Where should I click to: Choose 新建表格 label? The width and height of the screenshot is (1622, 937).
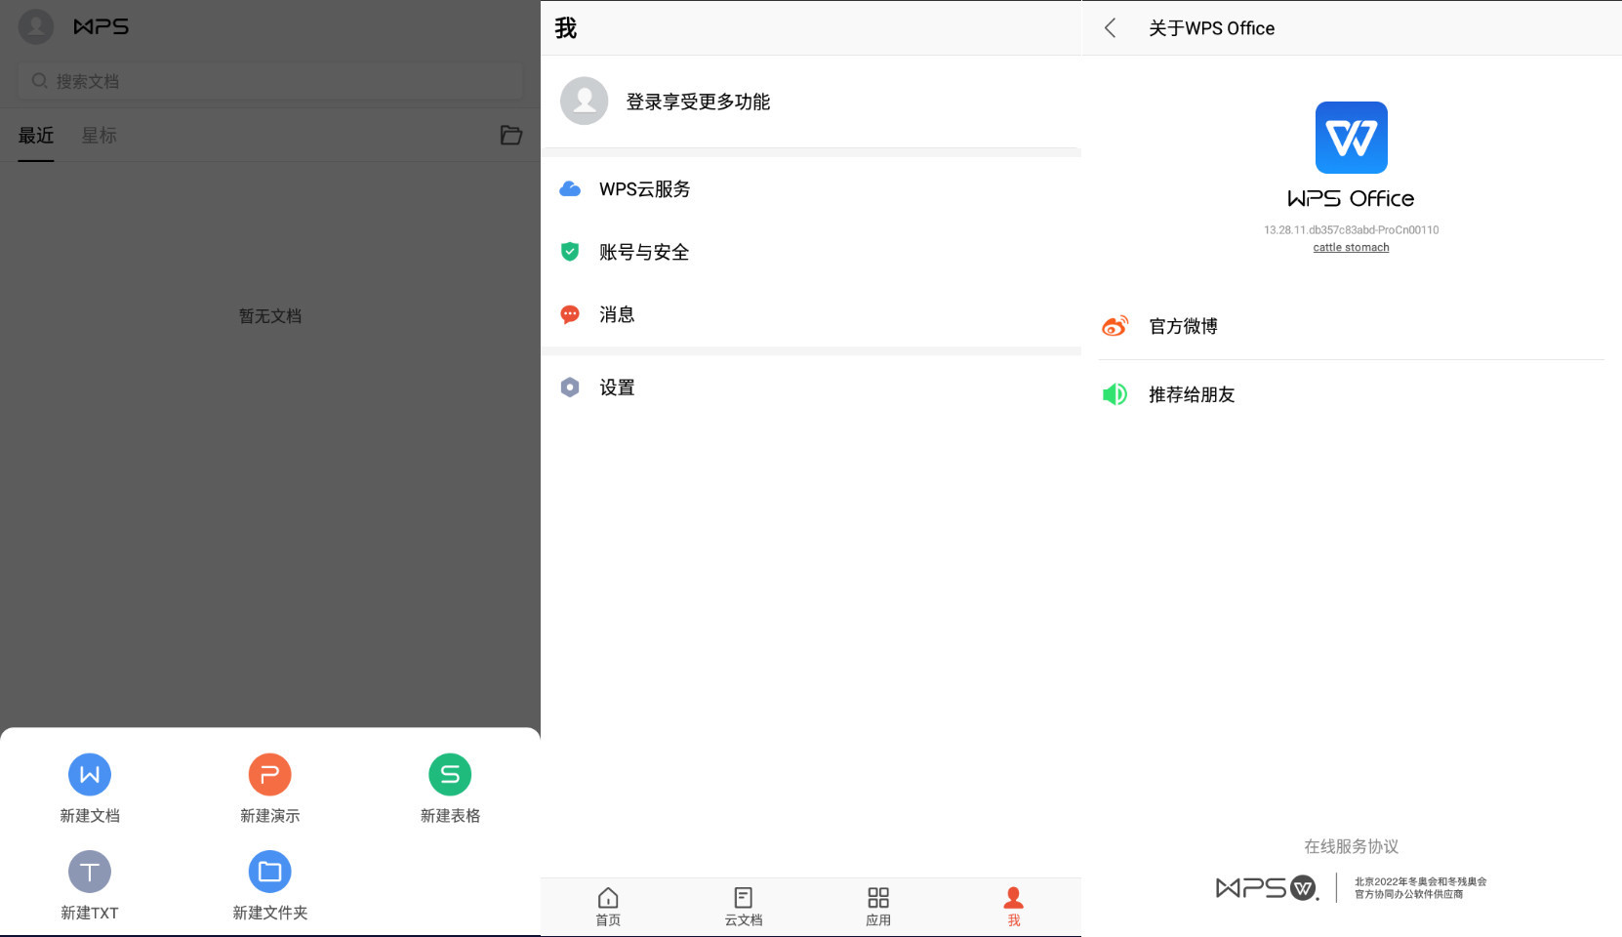450,816
